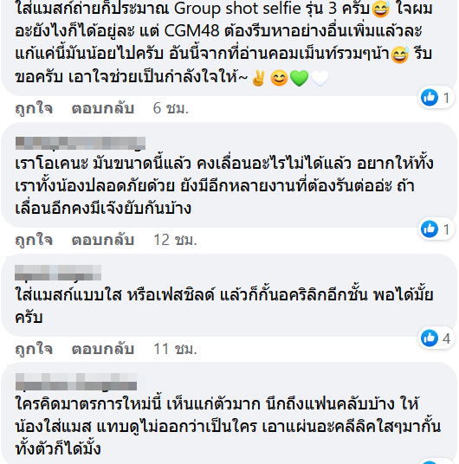View the 4 reactions count on เฟสชิลด์ comment
Image resolution: width=459 pixels, height=464 pixels.
[x=446, y=338]
